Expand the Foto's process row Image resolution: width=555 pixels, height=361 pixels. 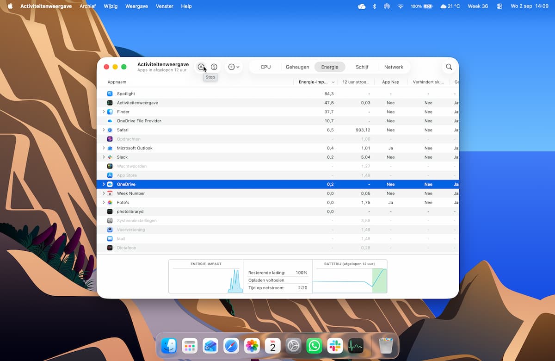(104, 202)
